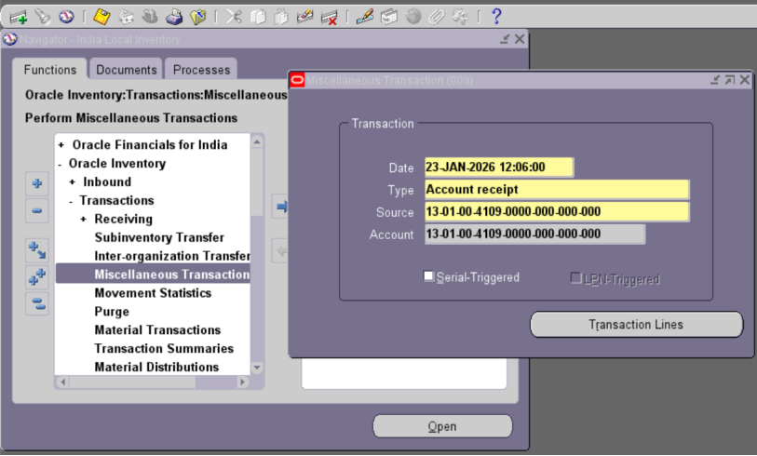Viewport: 757px width, 456px height.
Task: Click the Close Form folder icon
Action: click(x=198, y=18)
